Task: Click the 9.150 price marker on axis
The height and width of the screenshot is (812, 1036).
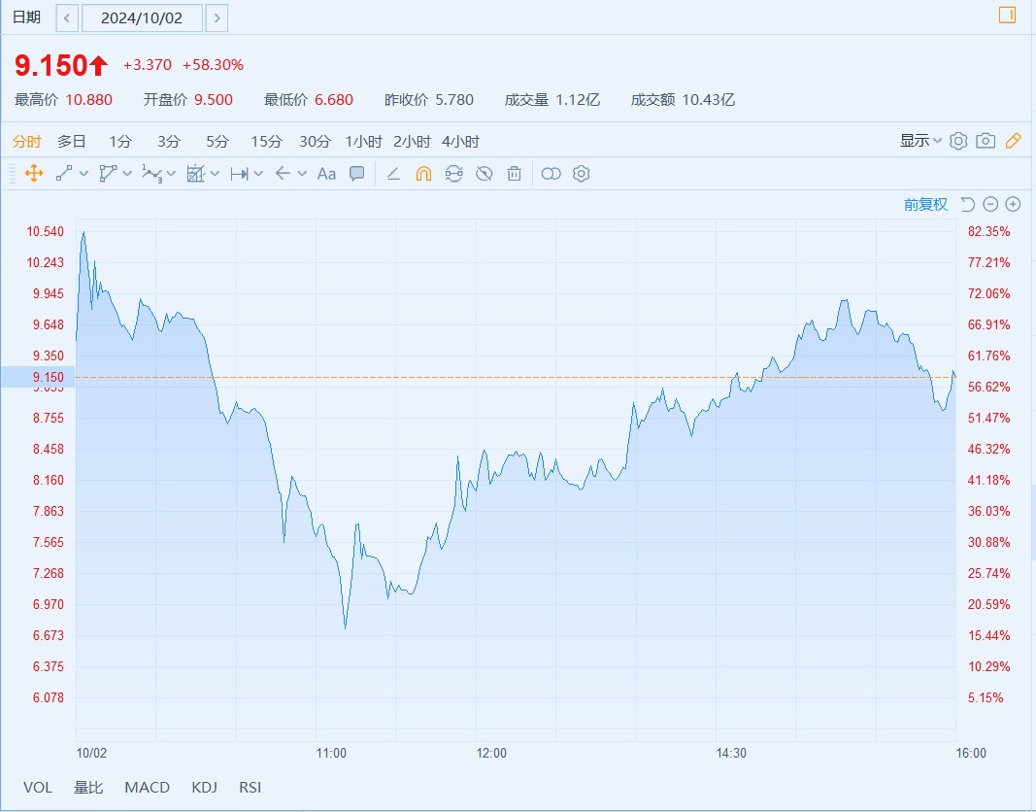Action: 37,377
